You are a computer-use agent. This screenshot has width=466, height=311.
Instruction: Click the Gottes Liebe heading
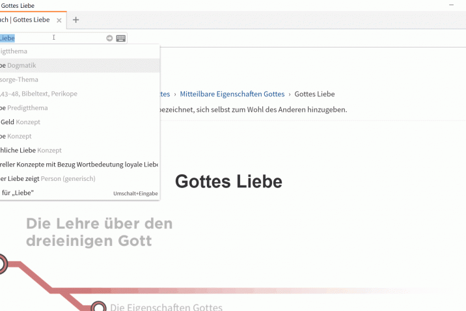(x=228, y=181)
